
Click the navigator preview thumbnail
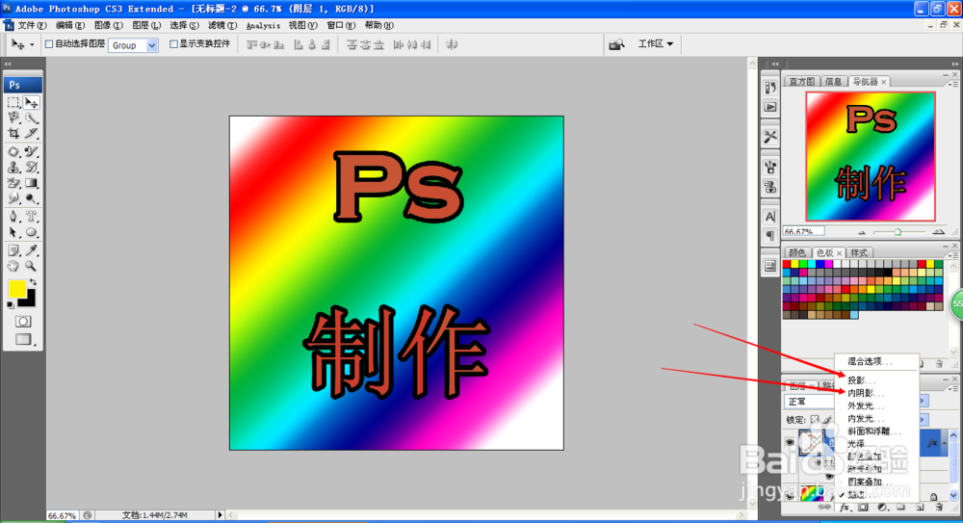coord(871,156)
